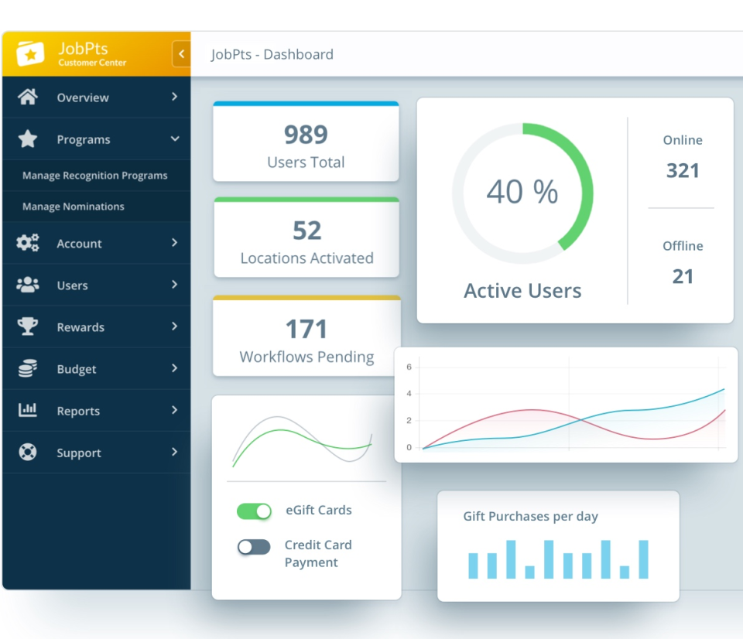Open the Support menu item

[x=97, y=452]
